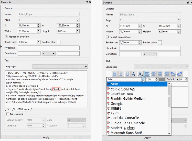This screenshot has height=141, width=192.
Task: Apply subscript formatting icon
Action: [x=141, y=74]
